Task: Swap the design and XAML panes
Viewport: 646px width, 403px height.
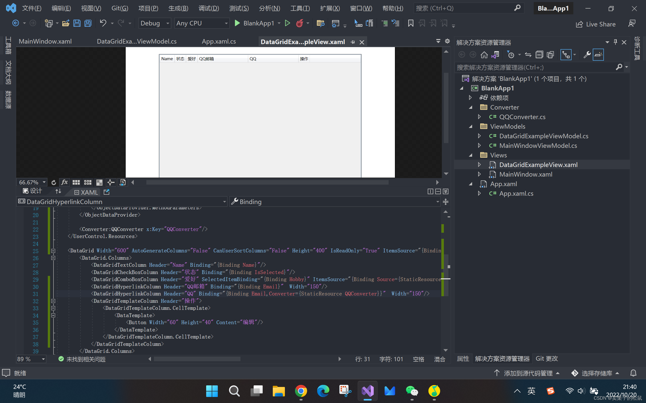Action: coord(58,191)
